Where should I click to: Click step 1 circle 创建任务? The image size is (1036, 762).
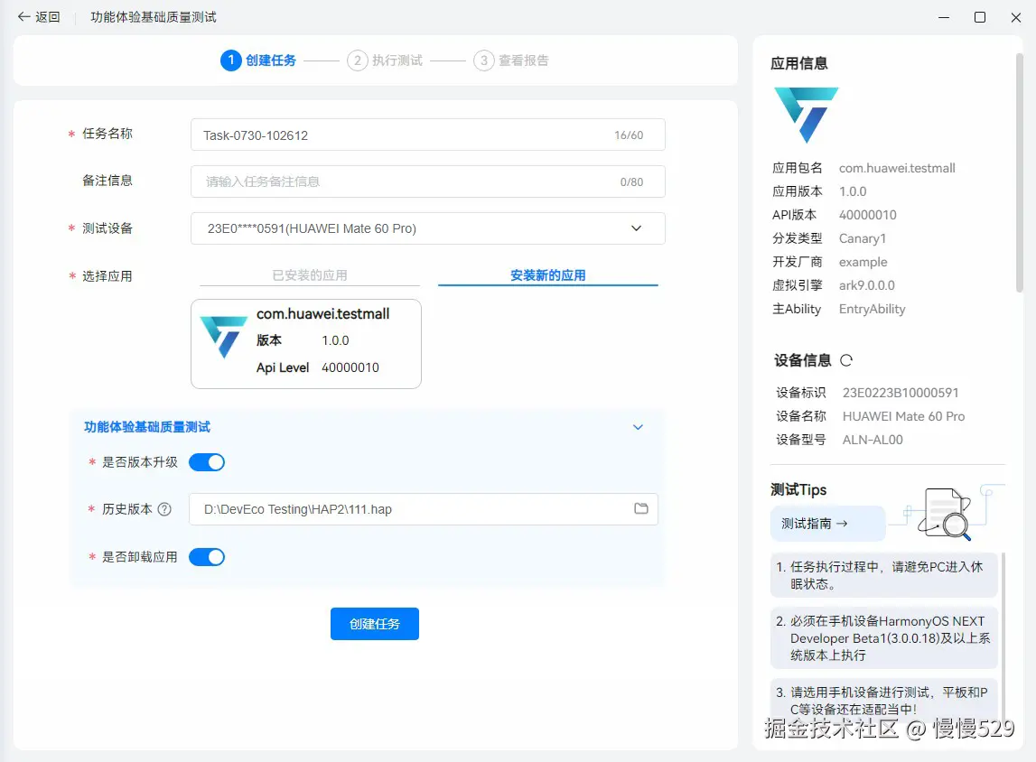tap(230, 60)
